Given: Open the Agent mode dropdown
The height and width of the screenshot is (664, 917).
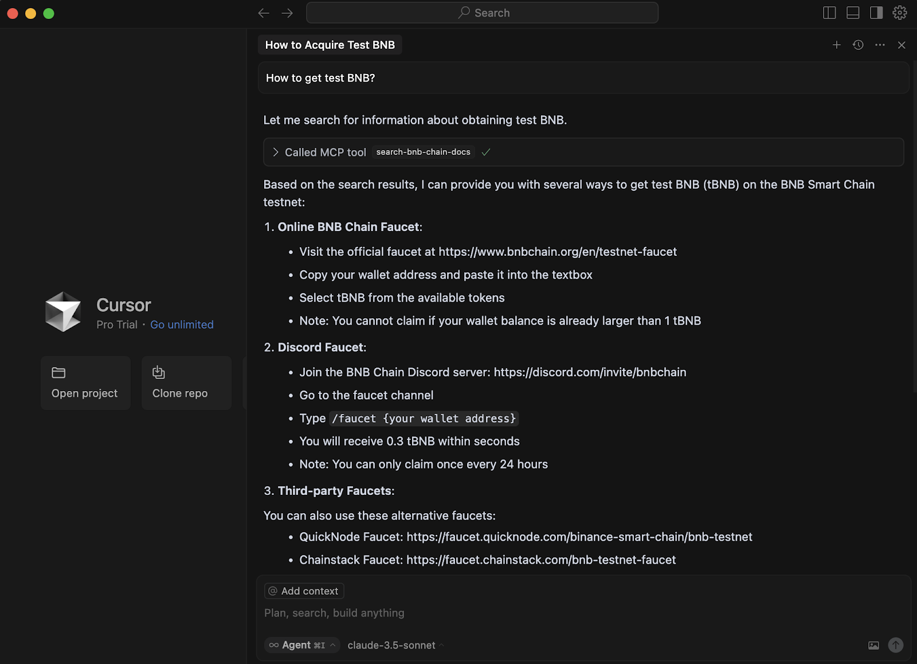Looking at the screenshot, I should (302, 645).
